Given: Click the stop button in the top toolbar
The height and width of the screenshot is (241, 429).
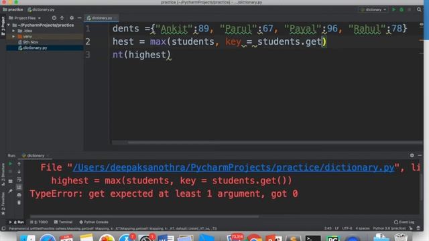Looking at the screenshot, I should [x=410, y=9].
